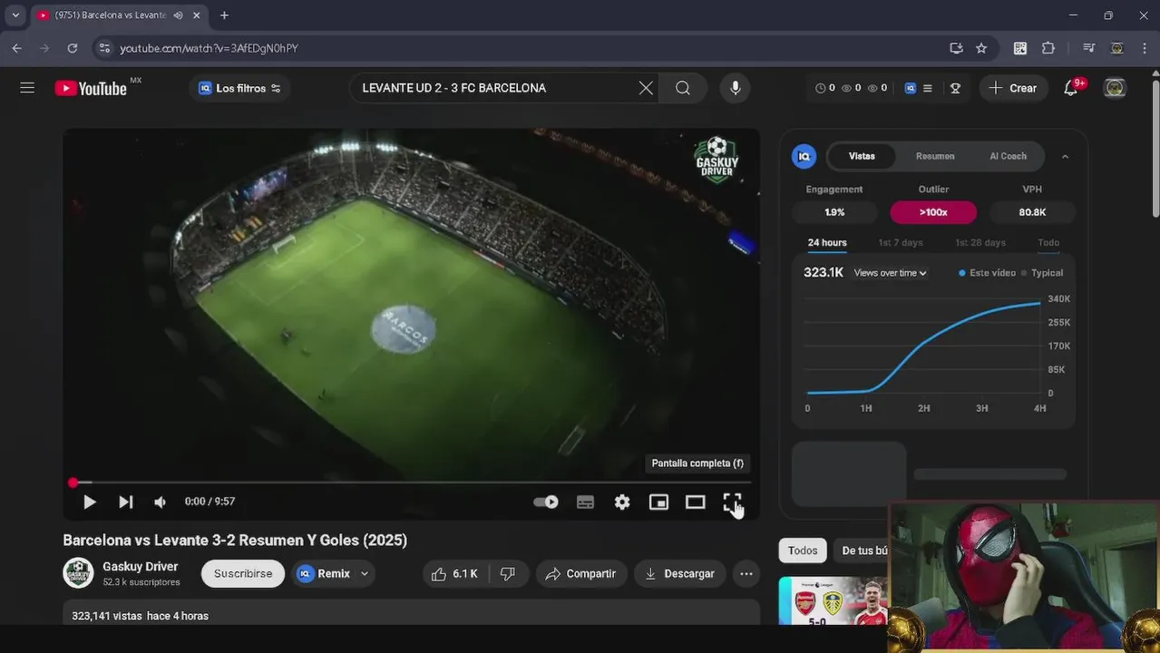Click the vidIQ blue IQ toolbar icon
This screenshot has width=1160, height=653.
[910, 88]
